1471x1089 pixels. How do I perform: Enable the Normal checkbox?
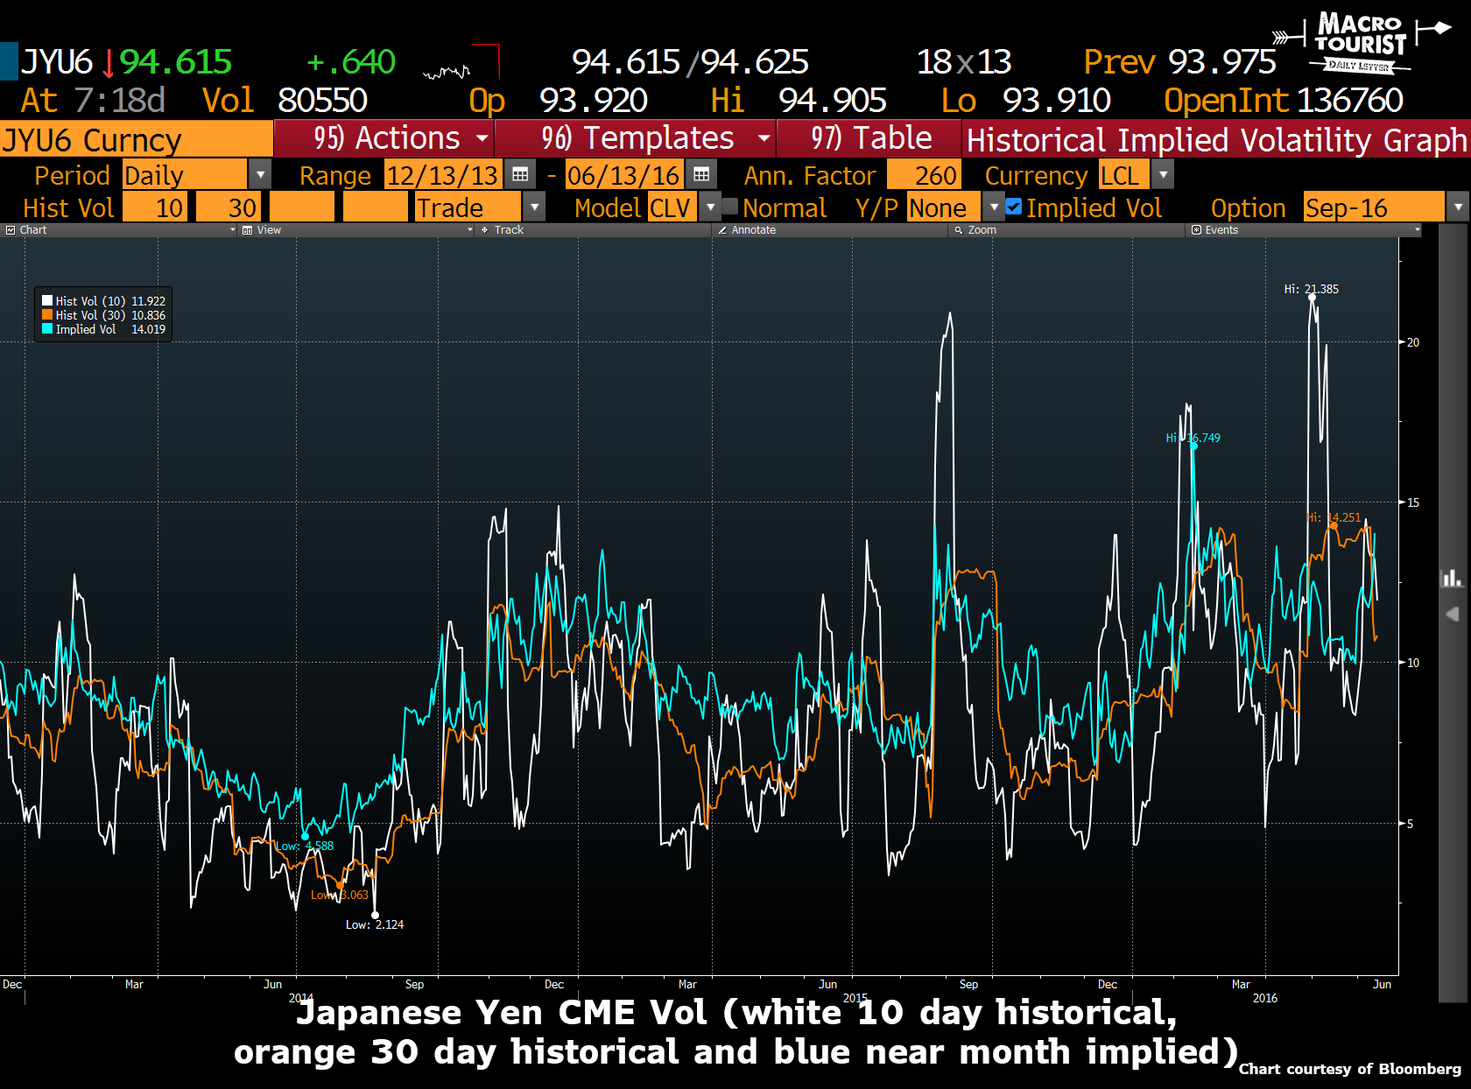730,207
